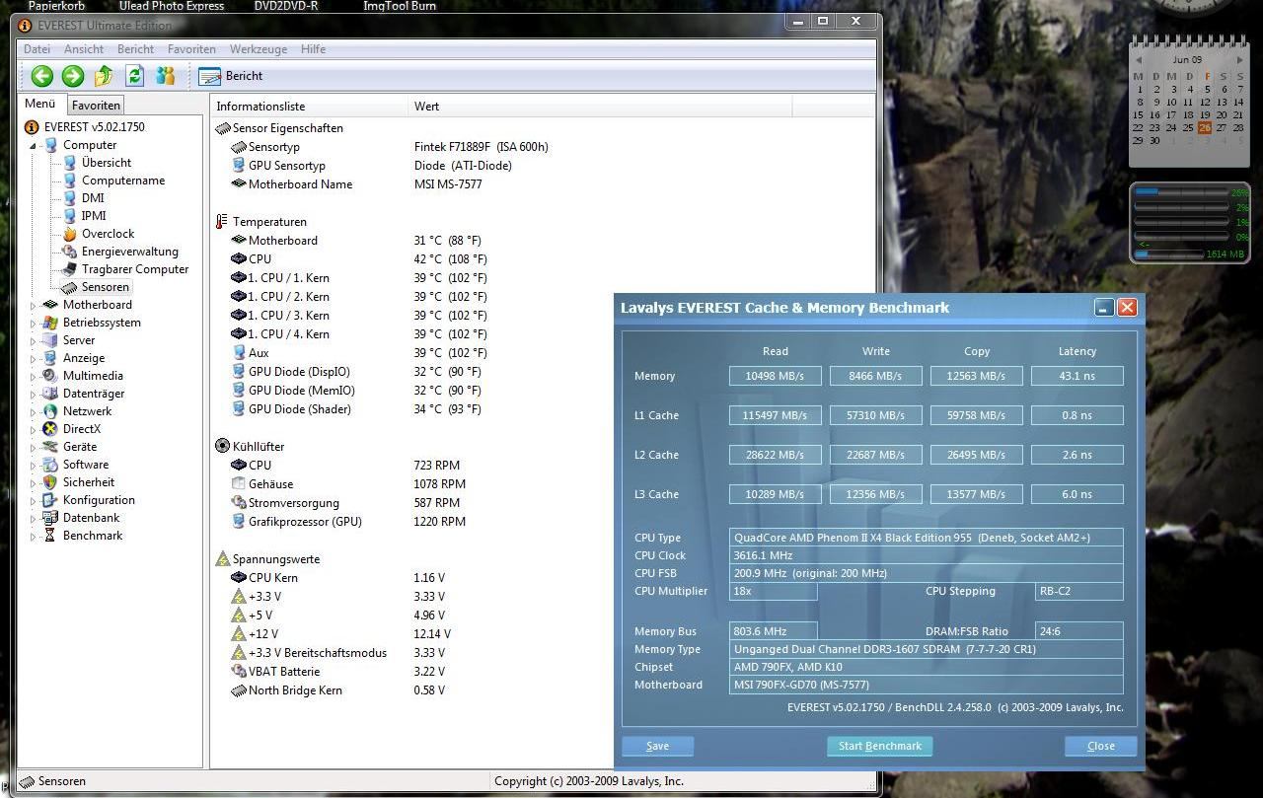Select DMI tree item

(x=93, y=198)
